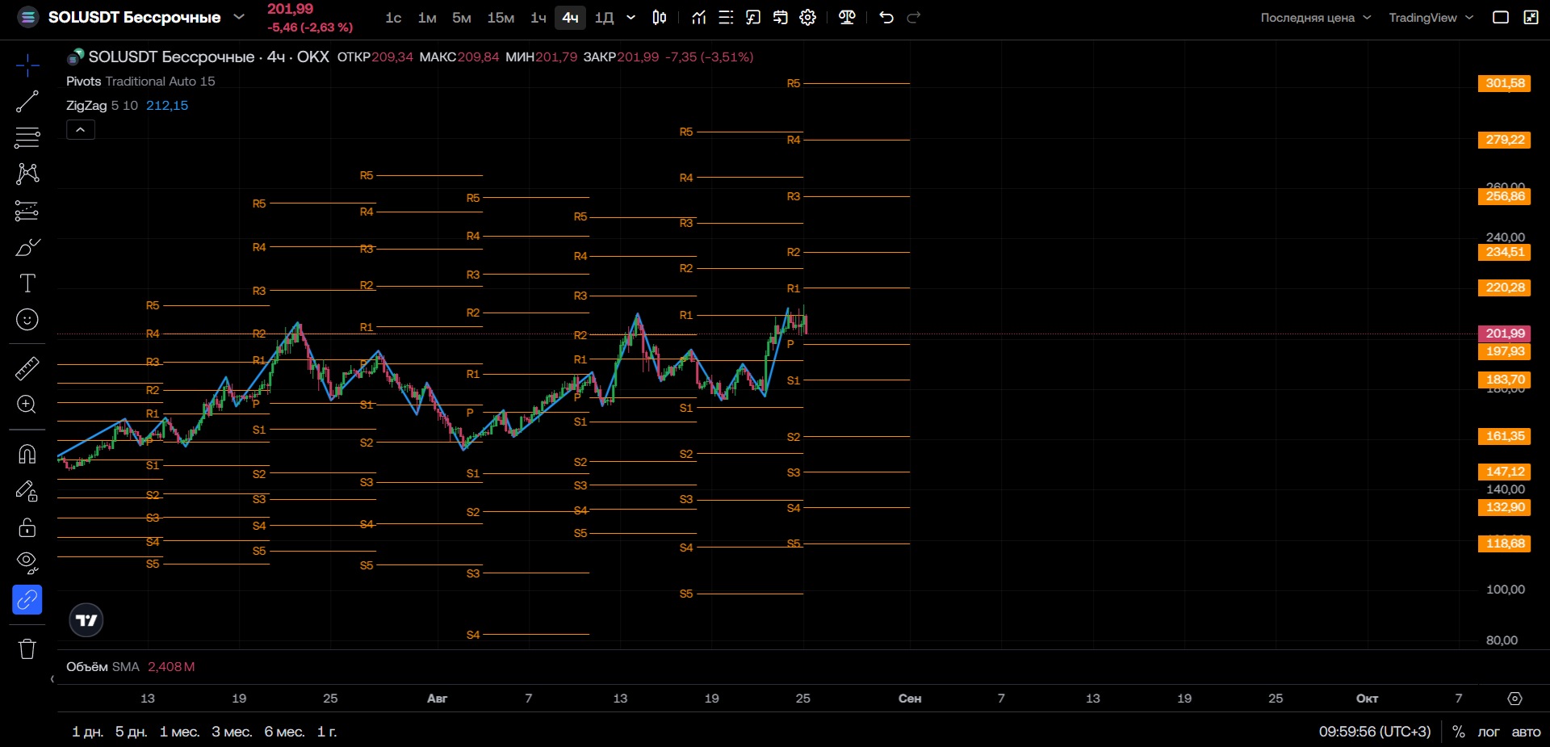This screenshot has height=747, width=1550.
Task: Toggle logarithmic scale лог
Action: [x=1489, y=732]
